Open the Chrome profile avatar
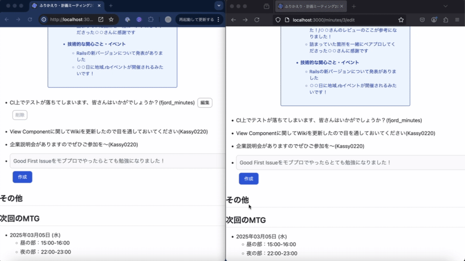 coord(168,20)
